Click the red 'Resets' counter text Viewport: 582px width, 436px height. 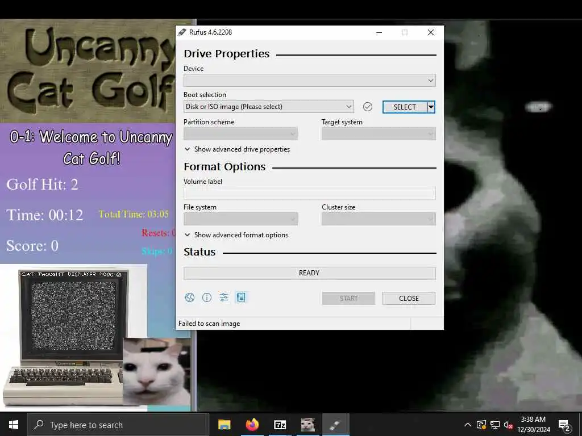pos(158,233)
